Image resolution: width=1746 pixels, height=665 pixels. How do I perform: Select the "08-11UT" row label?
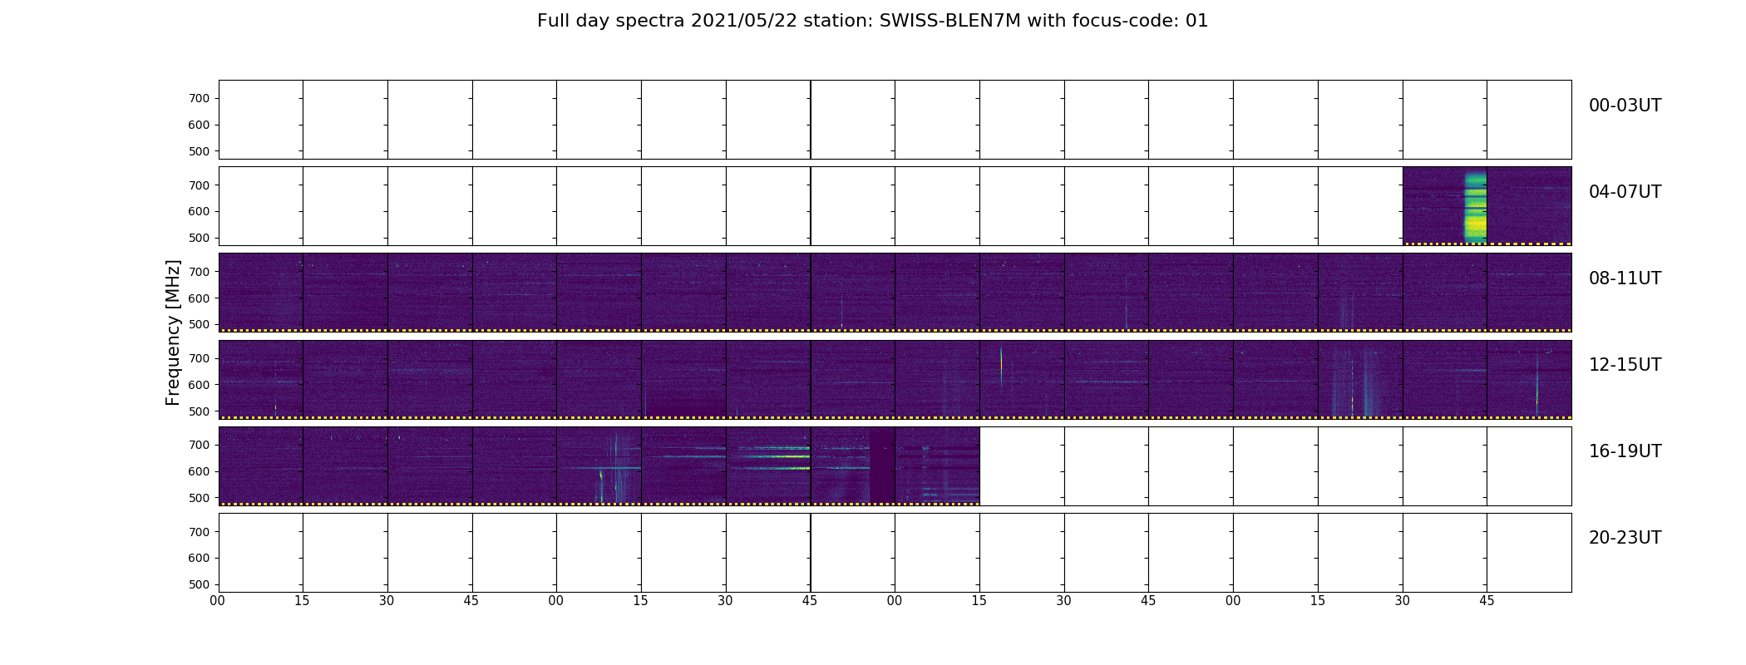point(1625,278)
